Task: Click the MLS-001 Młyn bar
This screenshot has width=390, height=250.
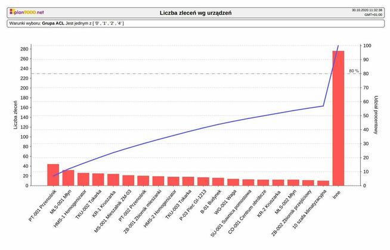Action: [x=68, y=178]
